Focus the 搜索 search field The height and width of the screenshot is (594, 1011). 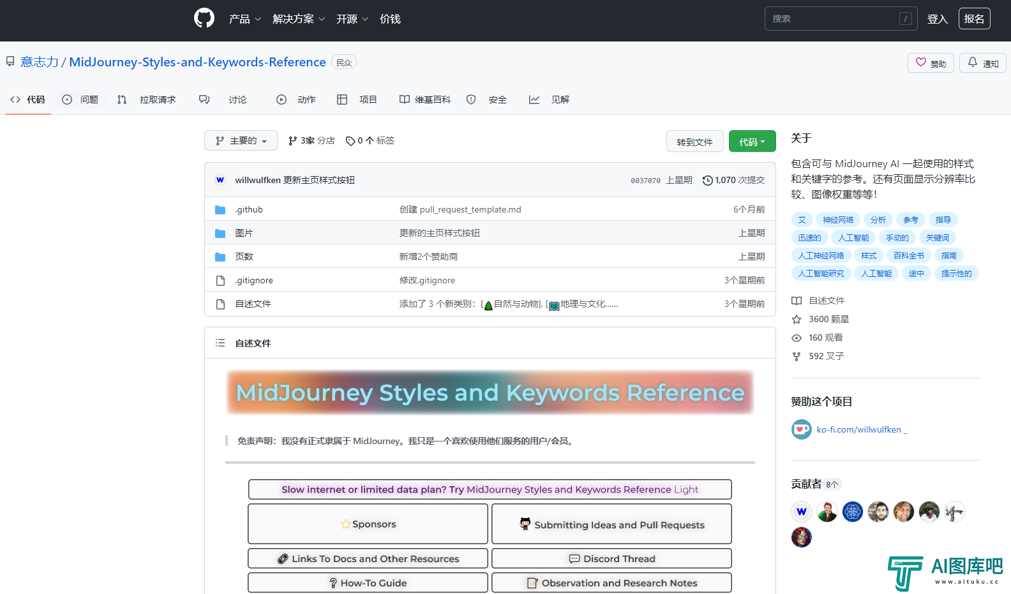coord(841,19)
